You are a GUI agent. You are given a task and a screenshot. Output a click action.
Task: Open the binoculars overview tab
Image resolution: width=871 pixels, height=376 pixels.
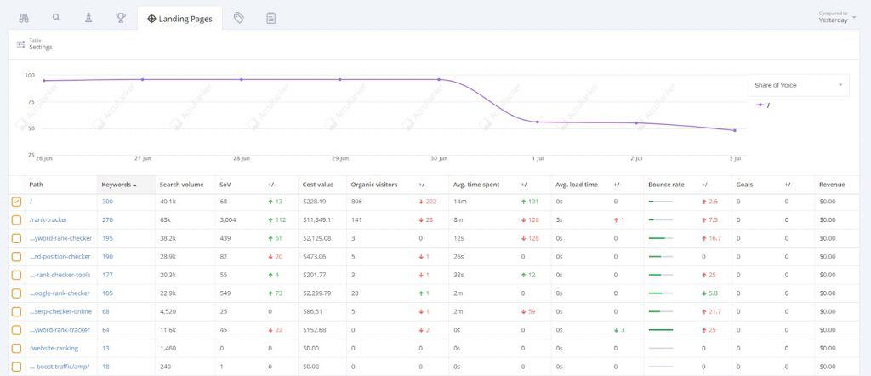tap(23, 17)
